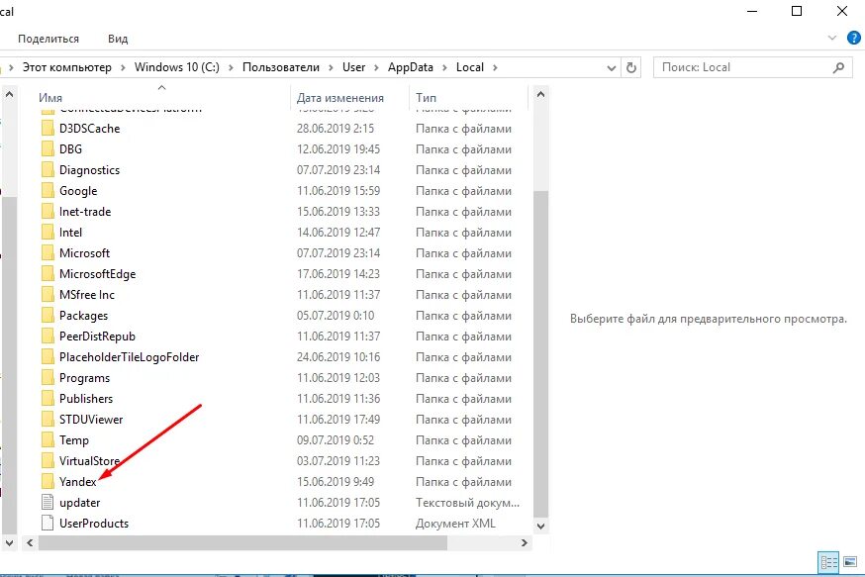Viewport: 865px width, 577px height.
Task: Navigate to User breadcrumb
Action: click(353, 67)
